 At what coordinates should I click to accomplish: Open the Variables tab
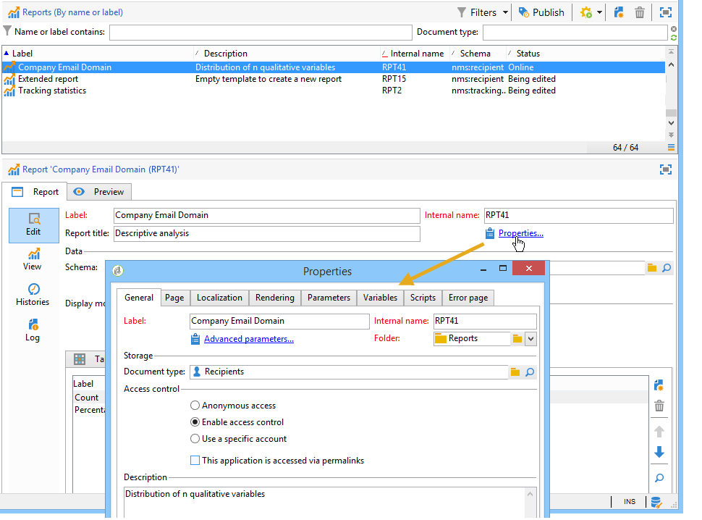coord(380,298)
